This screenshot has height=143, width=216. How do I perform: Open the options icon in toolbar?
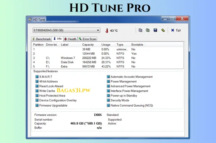coord(163,30)
